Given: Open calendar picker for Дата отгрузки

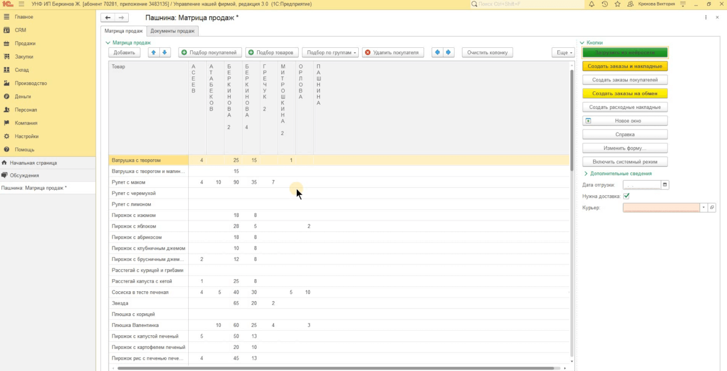Looking at the screenshot, I should pyautogui.click(x=665, y=185).
